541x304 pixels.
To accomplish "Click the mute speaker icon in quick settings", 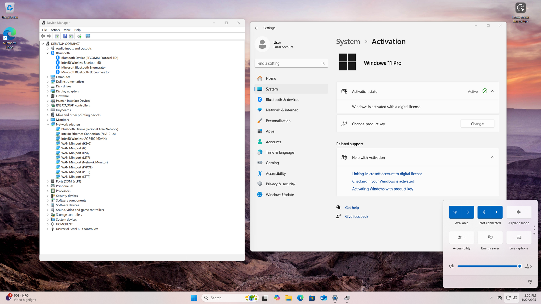I will [x=451, y=266].
